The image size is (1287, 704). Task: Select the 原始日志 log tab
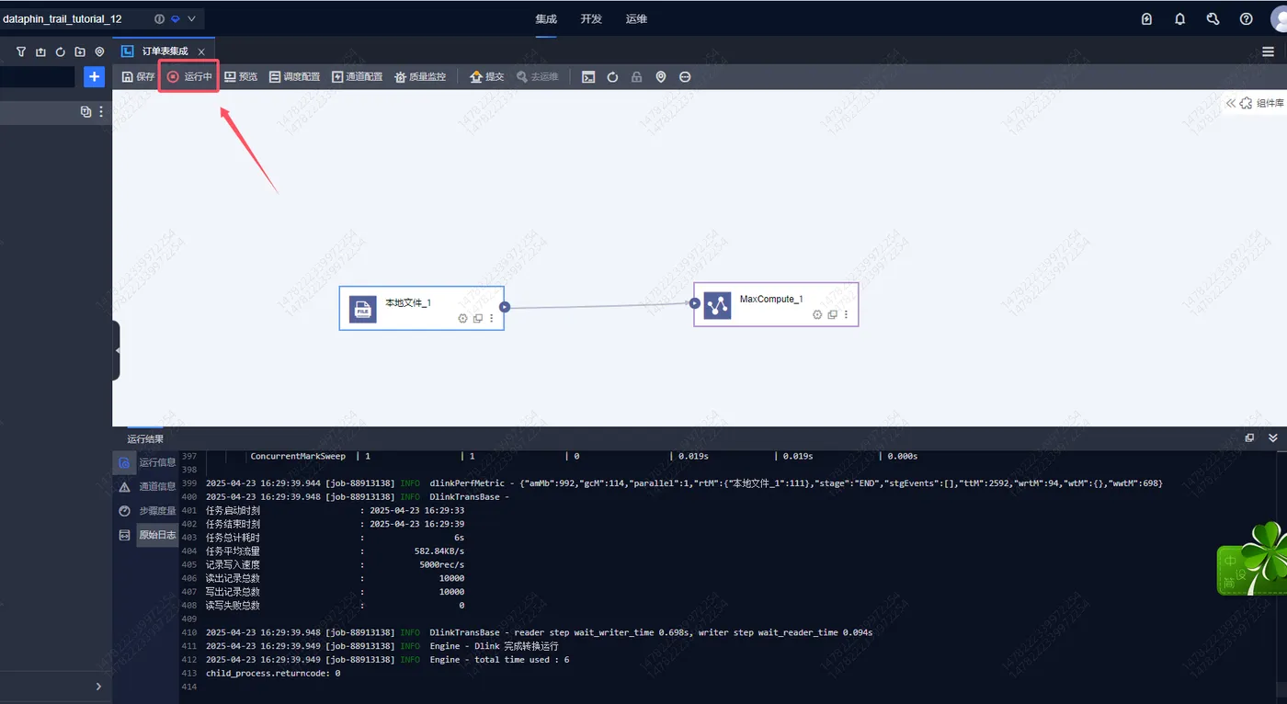tap(147, 535)
